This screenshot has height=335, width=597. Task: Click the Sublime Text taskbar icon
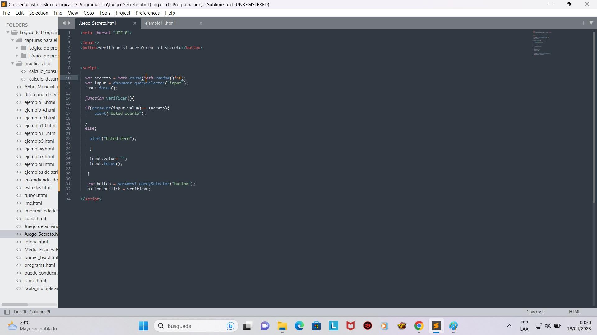pyautogui.click(x=436, y=326)
